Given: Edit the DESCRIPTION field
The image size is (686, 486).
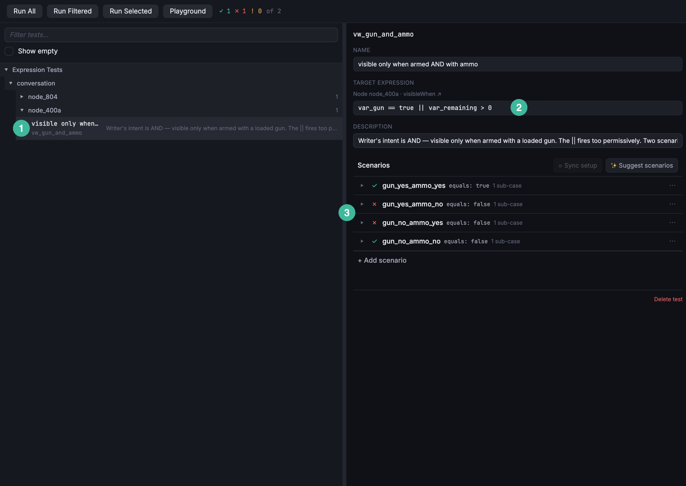Looking at the screenshot, I should [518, 141].
